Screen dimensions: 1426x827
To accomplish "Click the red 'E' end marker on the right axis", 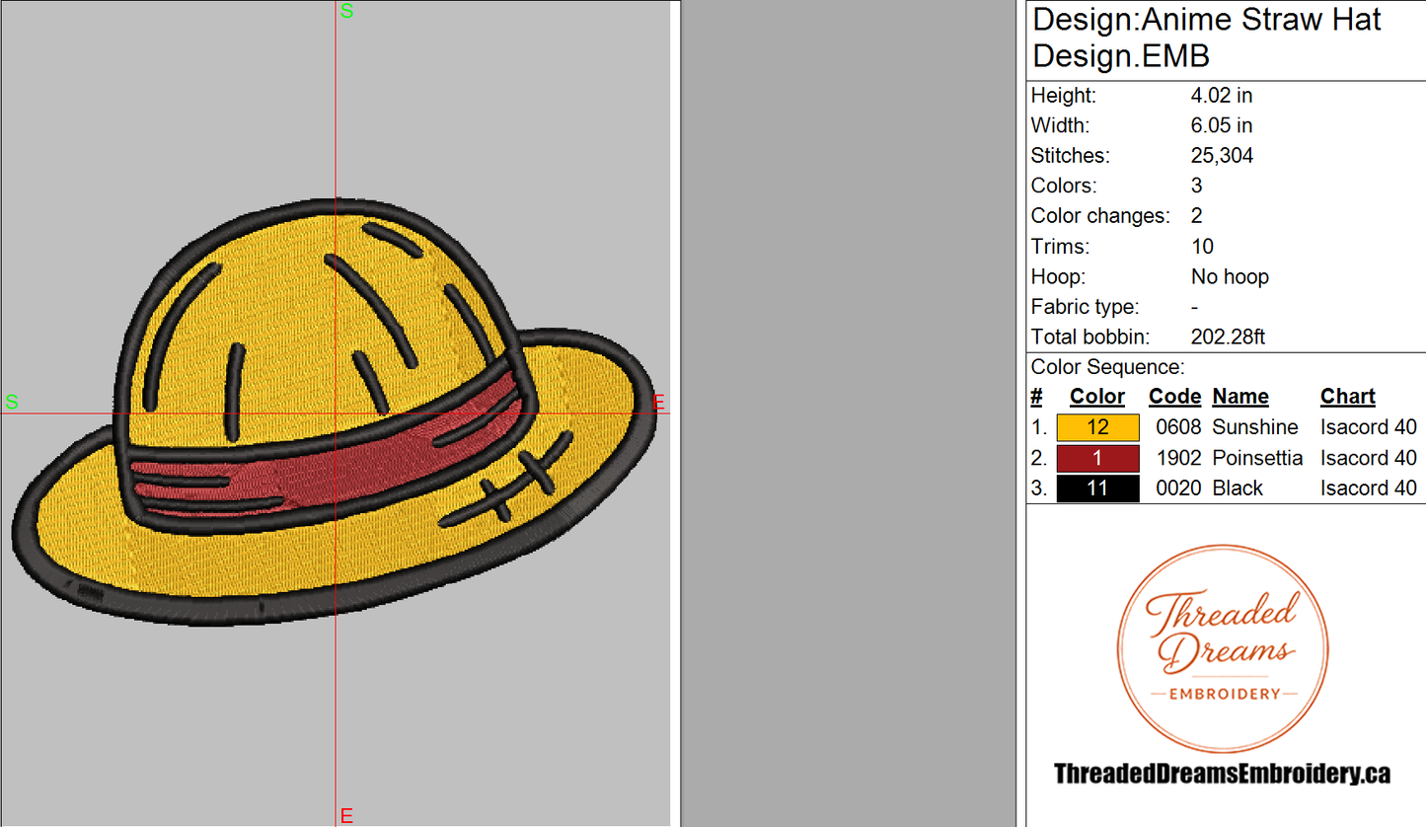I will 659,402.
